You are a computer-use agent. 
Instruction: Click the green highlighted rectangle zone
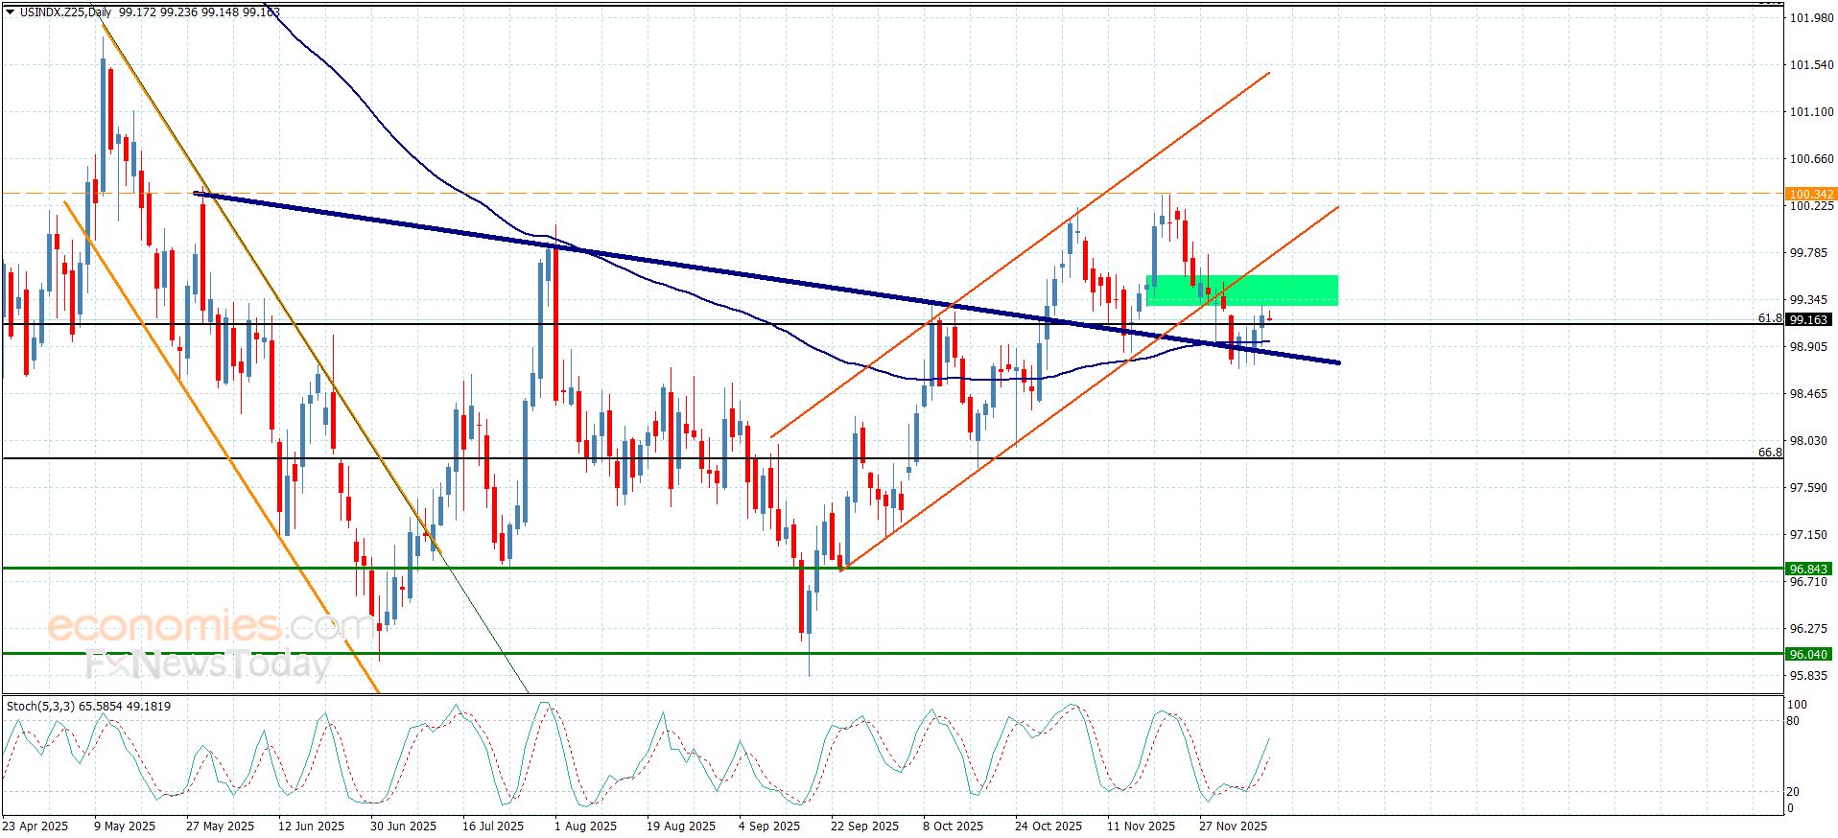pyautogui.click(x=1241, y=290)
